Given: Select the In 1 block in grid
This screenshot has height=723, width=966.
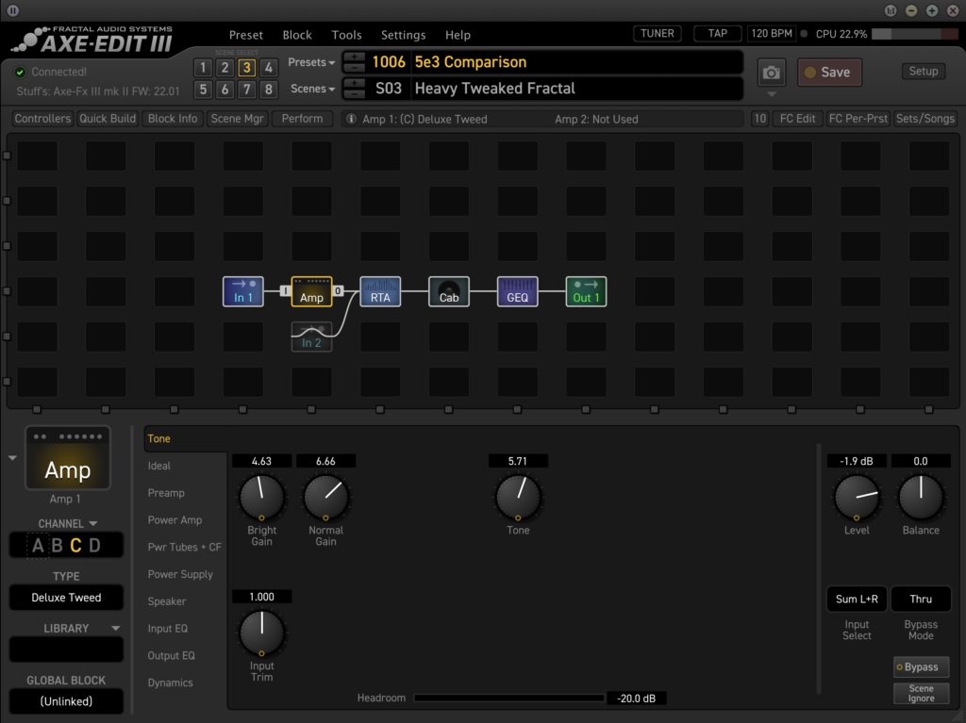Looking at the screenshot, I should [x=242, y=291].
